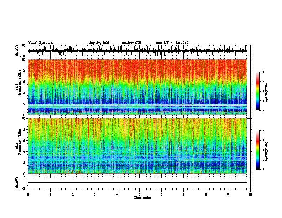Screen dimensions: 282x218
Task: Click time axis tick label "9"
Action: [228, 194]
